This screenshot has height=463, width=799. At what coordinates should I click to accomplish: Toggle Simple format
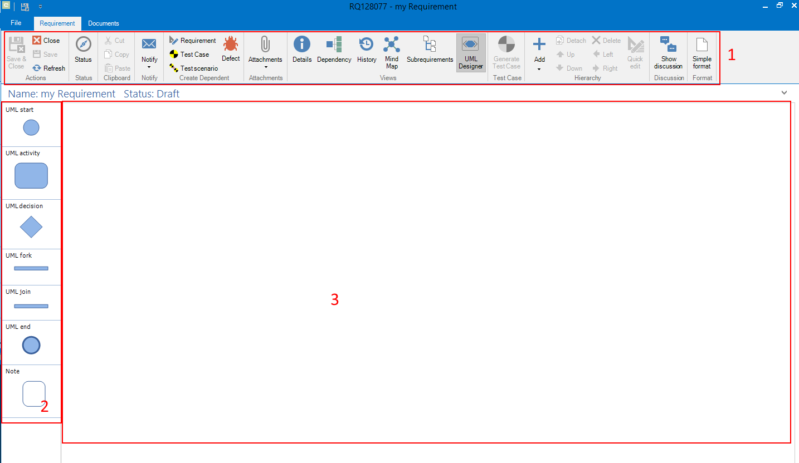702,52
